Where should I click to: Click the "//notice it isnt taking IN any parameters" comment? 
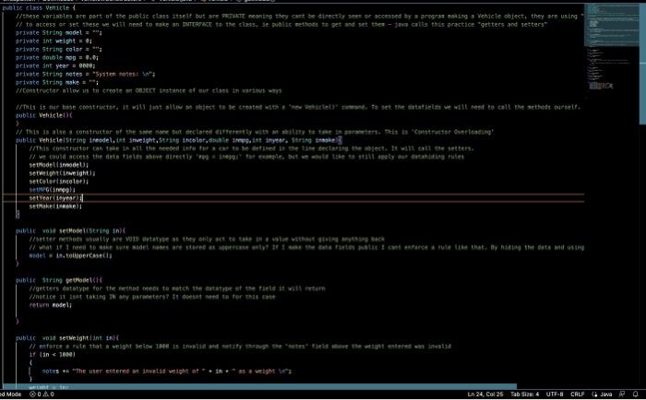click(152, 297)
